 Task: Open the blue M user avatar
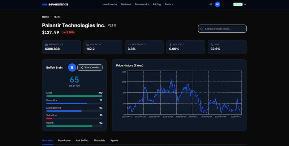217,4
